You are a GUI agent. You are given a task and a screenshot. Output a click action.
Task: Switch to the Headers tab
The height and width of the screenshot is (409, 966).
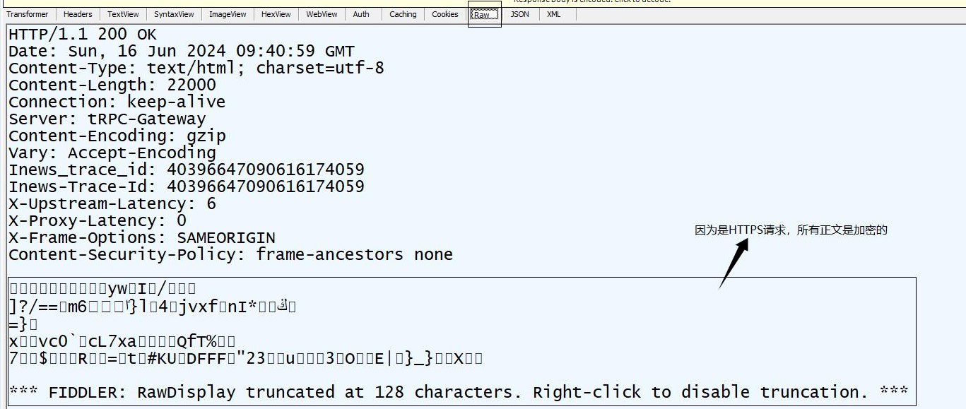click(x=78, y=14)
